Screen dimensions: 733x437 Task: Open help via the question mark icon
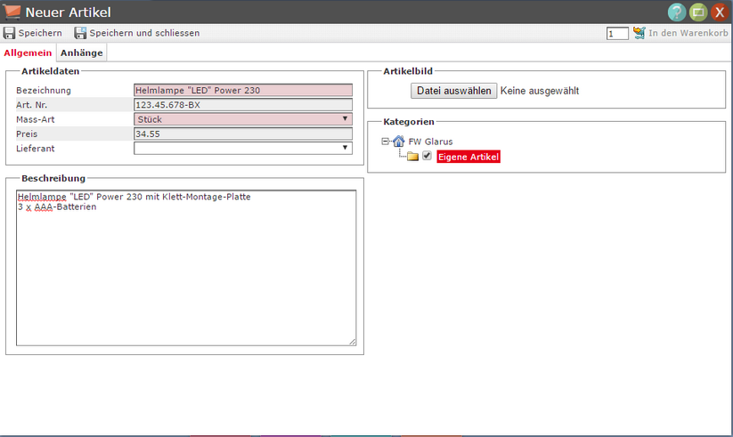[677, 12]
